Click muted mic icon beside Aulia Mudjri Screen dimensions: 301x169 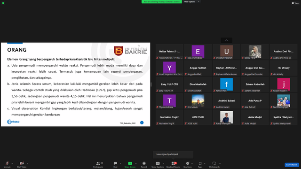tap(243, 123)
